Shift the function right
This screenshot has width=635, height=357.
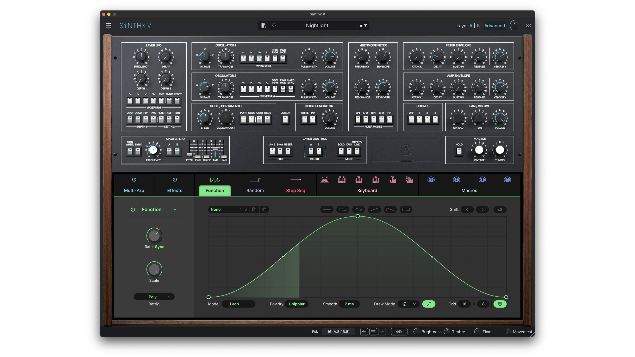482,209
